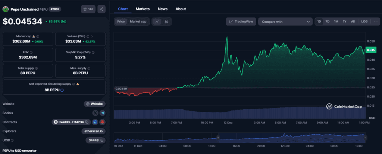Click the highlighted range area of mini chart
Screen dimensions: 382x154
(x=292, y=138)
